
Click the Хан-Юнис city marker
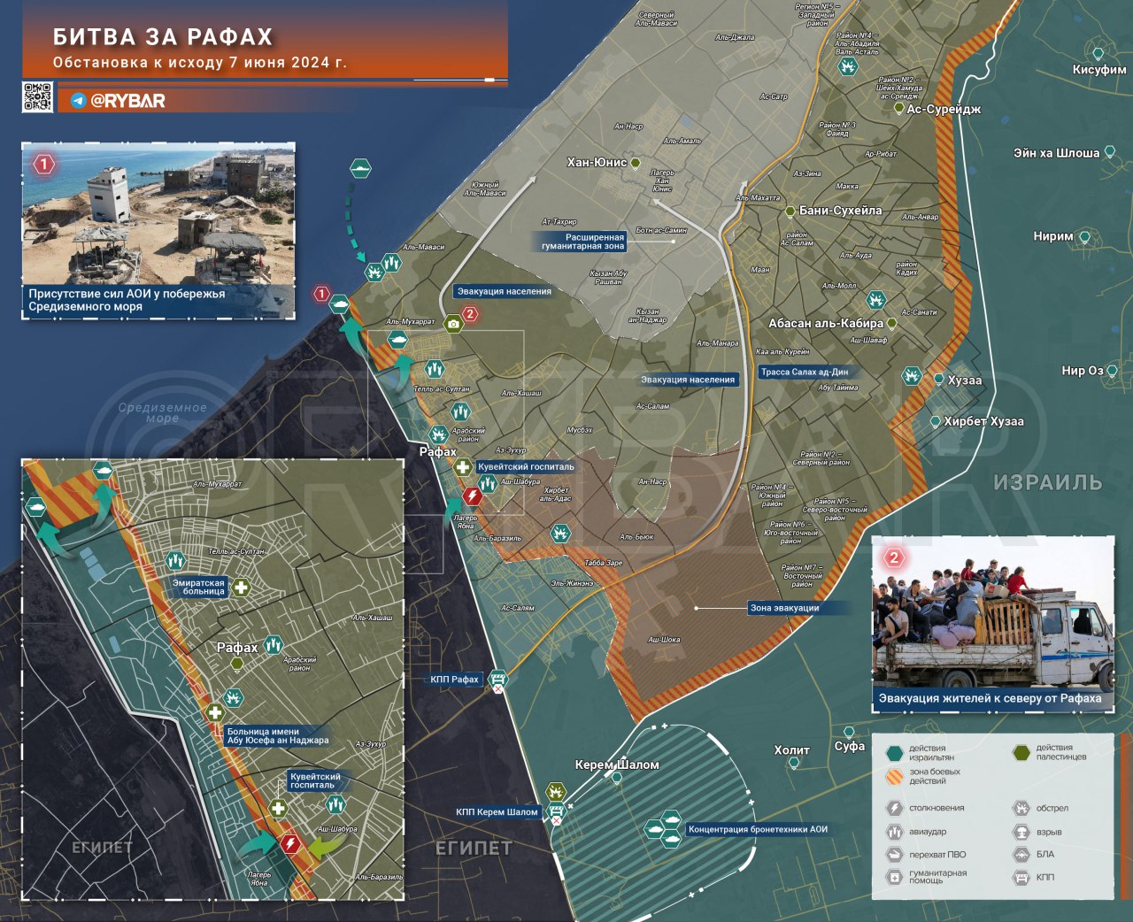pos(636,163)
